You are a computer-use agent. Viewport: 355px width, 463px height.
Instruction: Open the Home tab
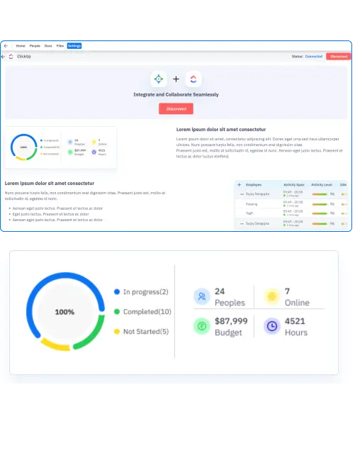(x=21, y=46)
